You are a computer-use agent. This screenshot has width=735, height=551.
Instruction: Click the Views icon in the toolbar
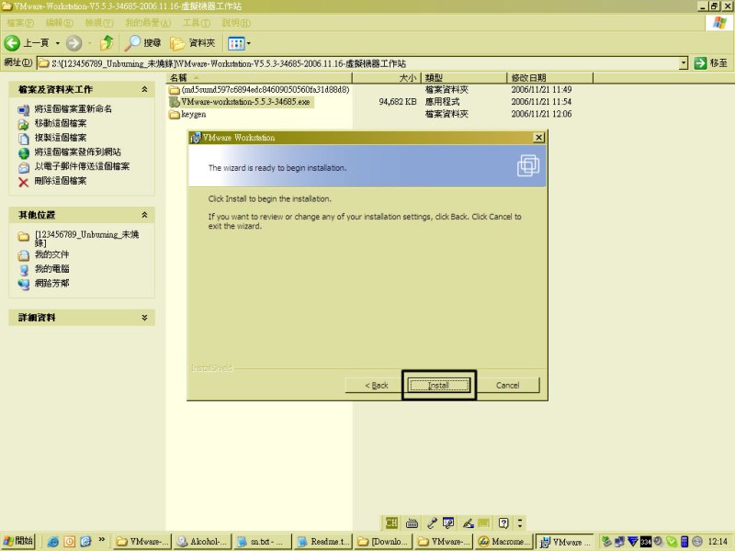[235, 43]
